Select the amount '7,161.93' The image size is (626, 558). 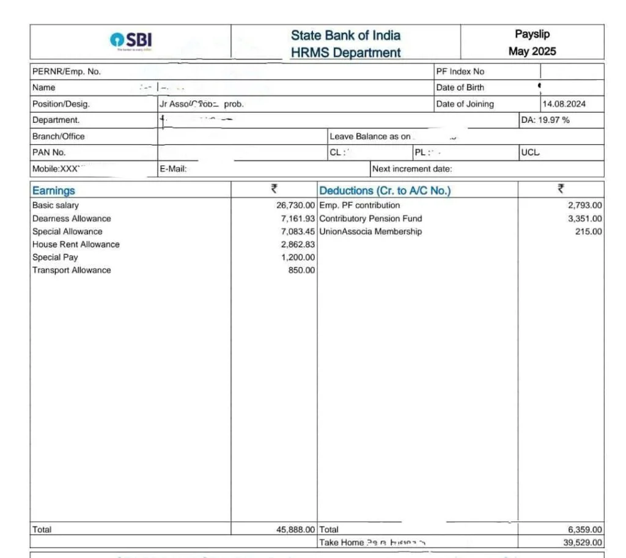(298, 218)
